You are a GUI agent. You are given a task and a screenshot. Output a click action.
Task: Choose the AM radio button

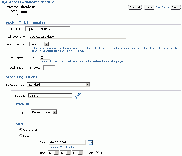point(87,152)
